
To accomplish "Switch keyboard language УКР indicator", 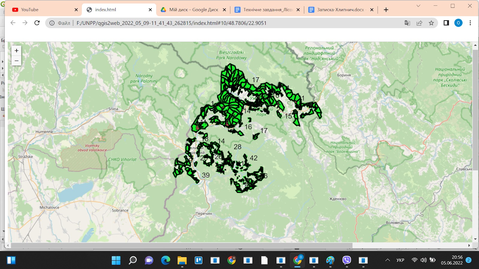I will (x=400, y=260).
